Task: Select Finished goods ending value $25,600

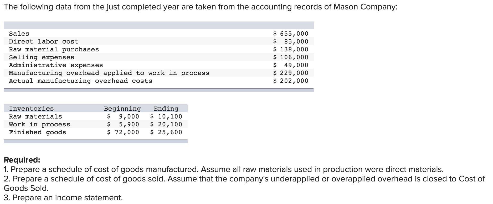Action: [x=166, y=132]
